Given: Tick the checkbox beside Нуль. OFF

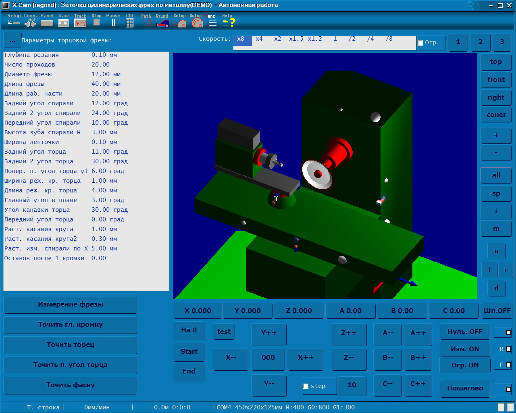Looking at the screenshot, I should pos(508,333).
